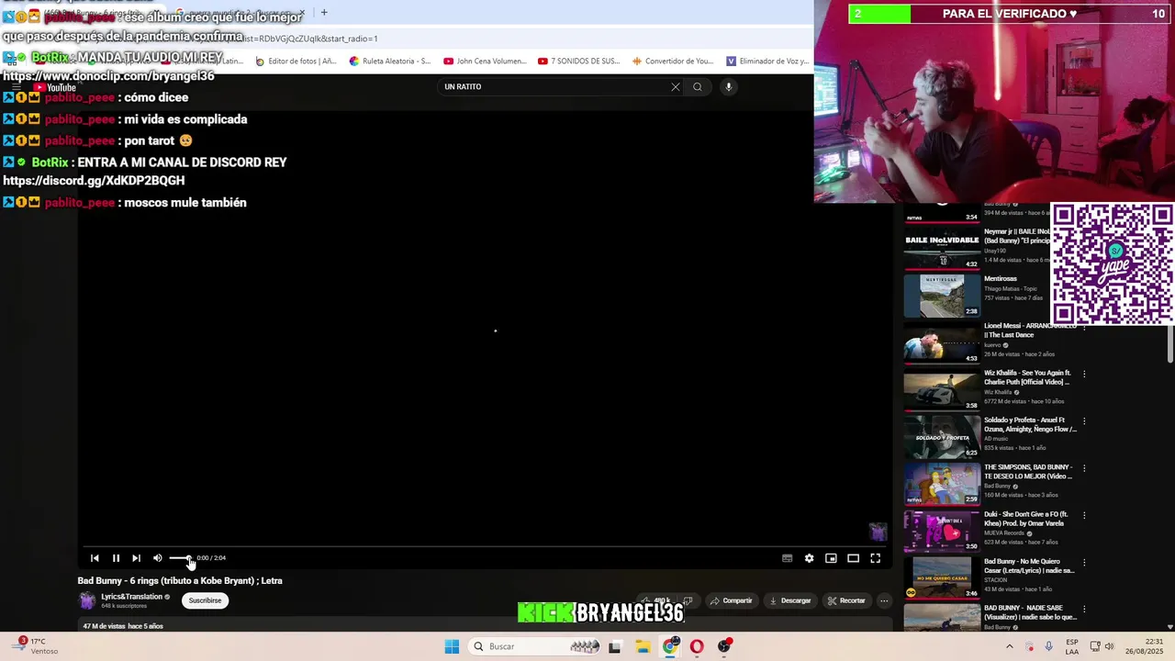Open OBS Studio from taskbar
The image size is (1175, 661).
724,646
